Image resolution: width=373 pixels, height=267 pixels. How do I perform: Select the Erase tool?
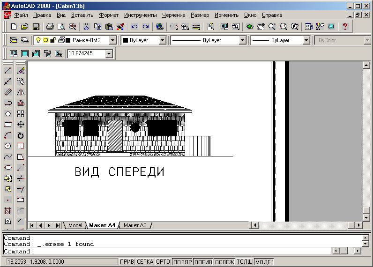click(21, 70)
